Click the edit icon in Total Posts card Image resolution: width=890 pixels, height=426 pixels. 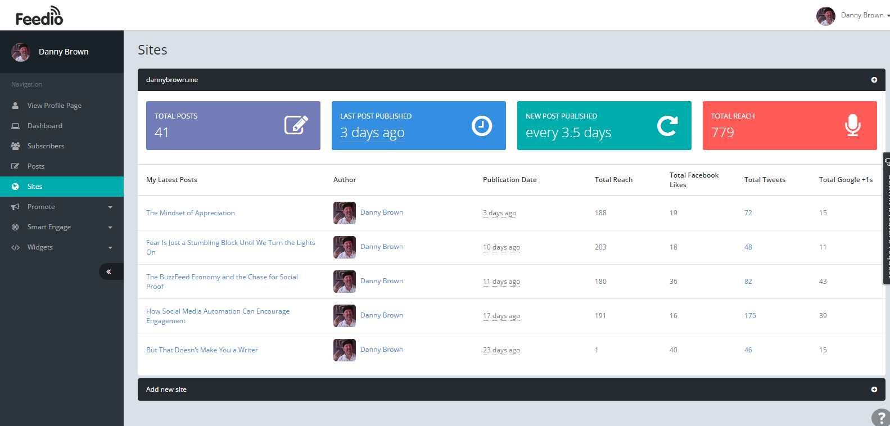tap(296, 125)
